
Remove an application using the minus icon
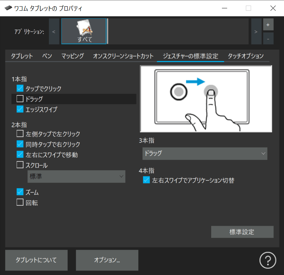click(x=269, y=38)
